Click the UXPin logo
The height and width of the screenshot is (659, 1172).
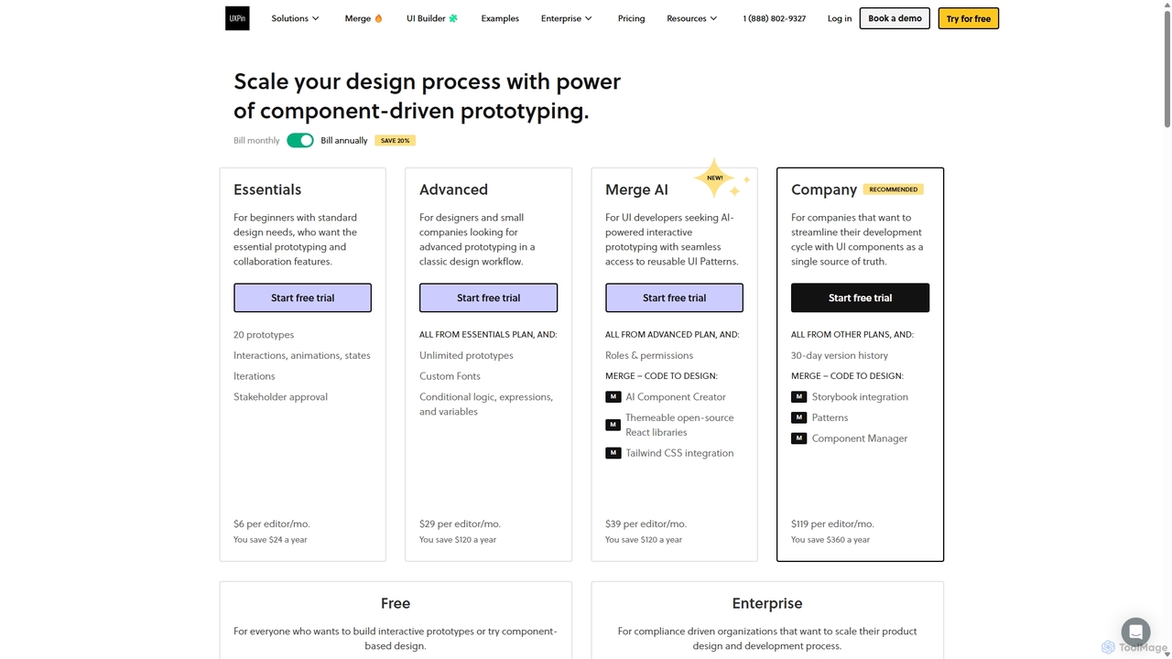coord(237,18)
